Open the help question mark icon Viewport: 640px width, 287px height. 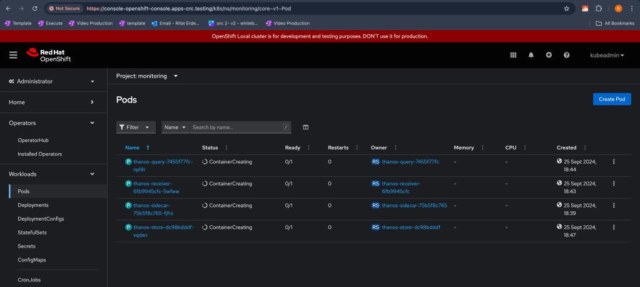[567, 55]
